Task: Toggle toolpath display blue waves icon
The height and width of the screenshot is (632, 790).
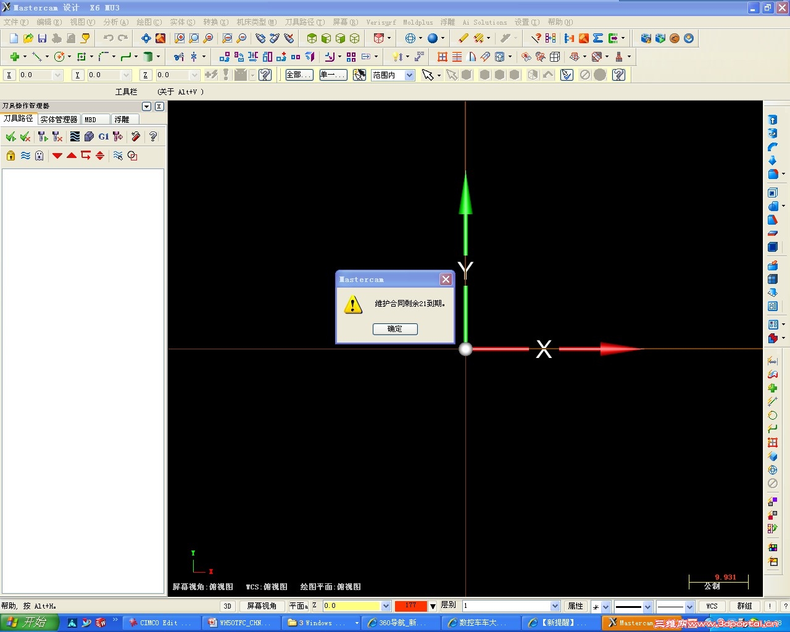Action: coord(25,156)
